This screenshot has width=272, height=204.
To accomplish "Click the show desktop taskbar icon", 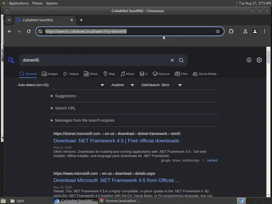I will coord(3,201).
